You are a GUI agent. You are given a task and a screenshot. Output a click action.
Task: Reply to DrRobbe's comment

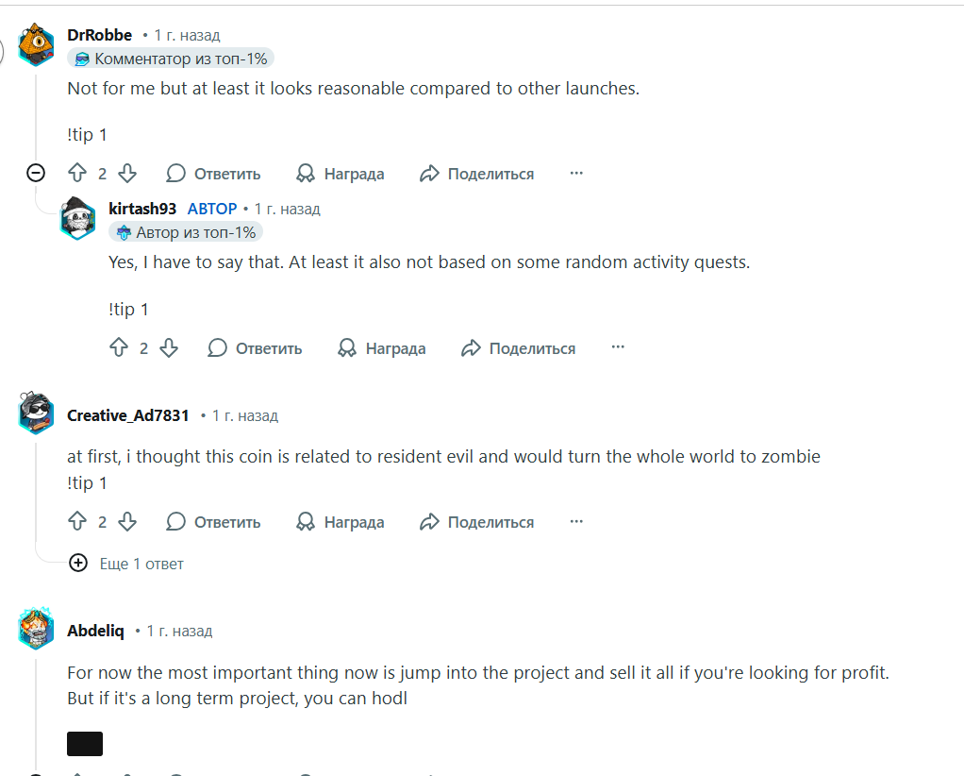[x=214, y=174]
